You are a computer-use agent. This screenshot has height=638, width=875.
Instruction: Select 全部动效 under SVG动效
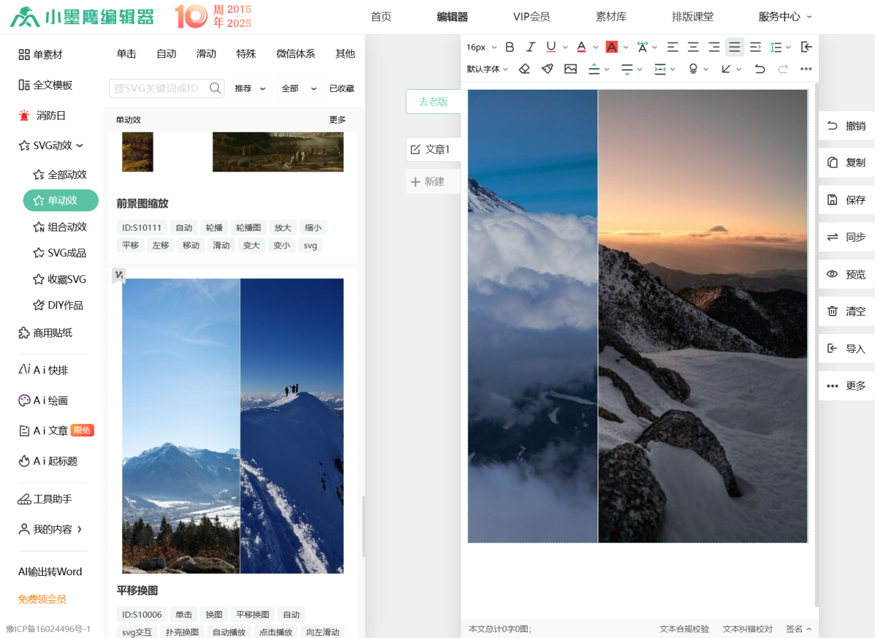tap(59, 175)
